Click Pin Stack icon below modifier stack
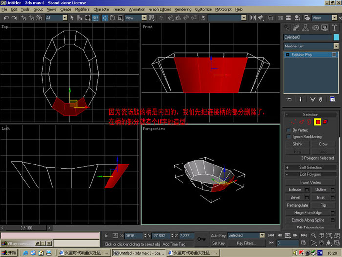 [289, 99]
